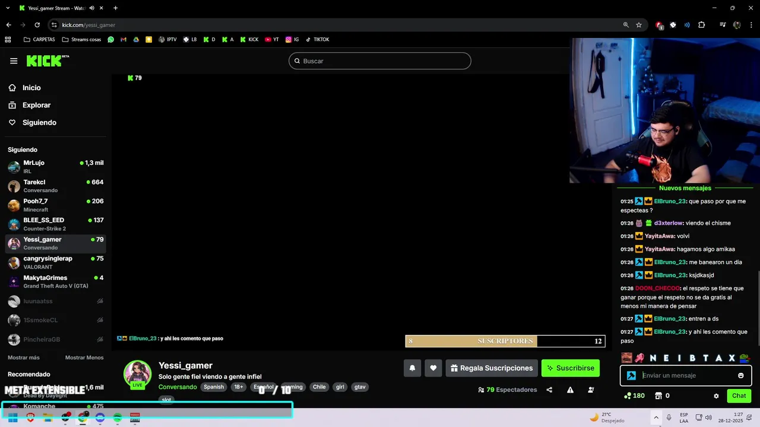
Task: Open Conversando category link
Action: tap(178, 387)
